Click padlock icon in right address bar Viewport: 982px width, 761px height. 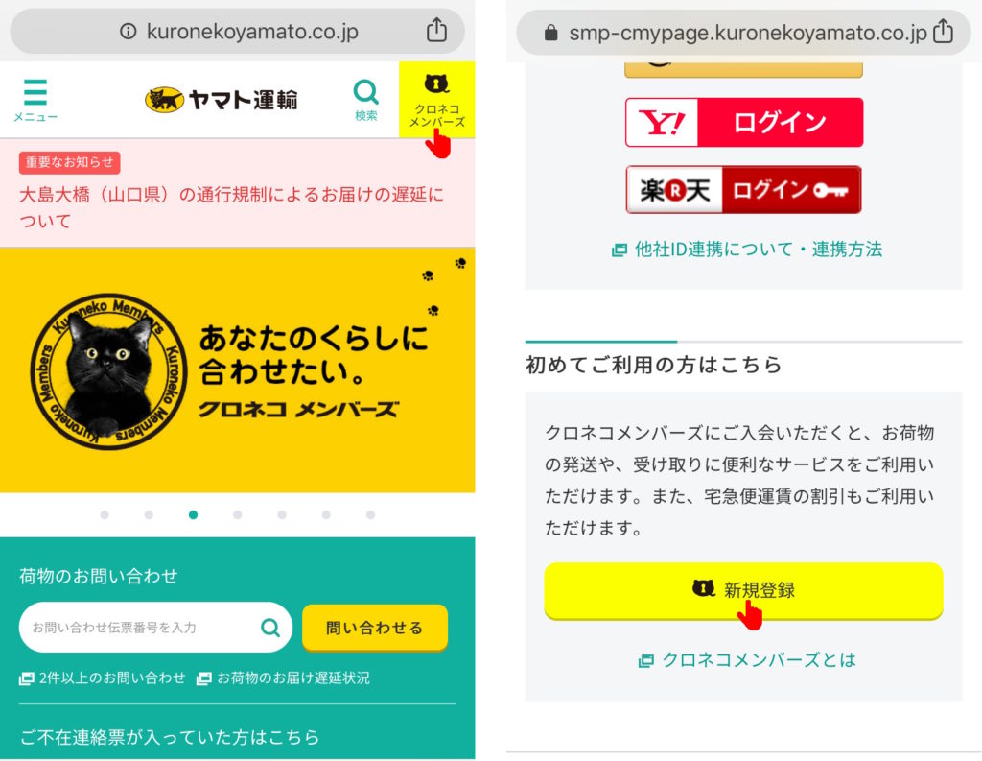tap(550, 33)
